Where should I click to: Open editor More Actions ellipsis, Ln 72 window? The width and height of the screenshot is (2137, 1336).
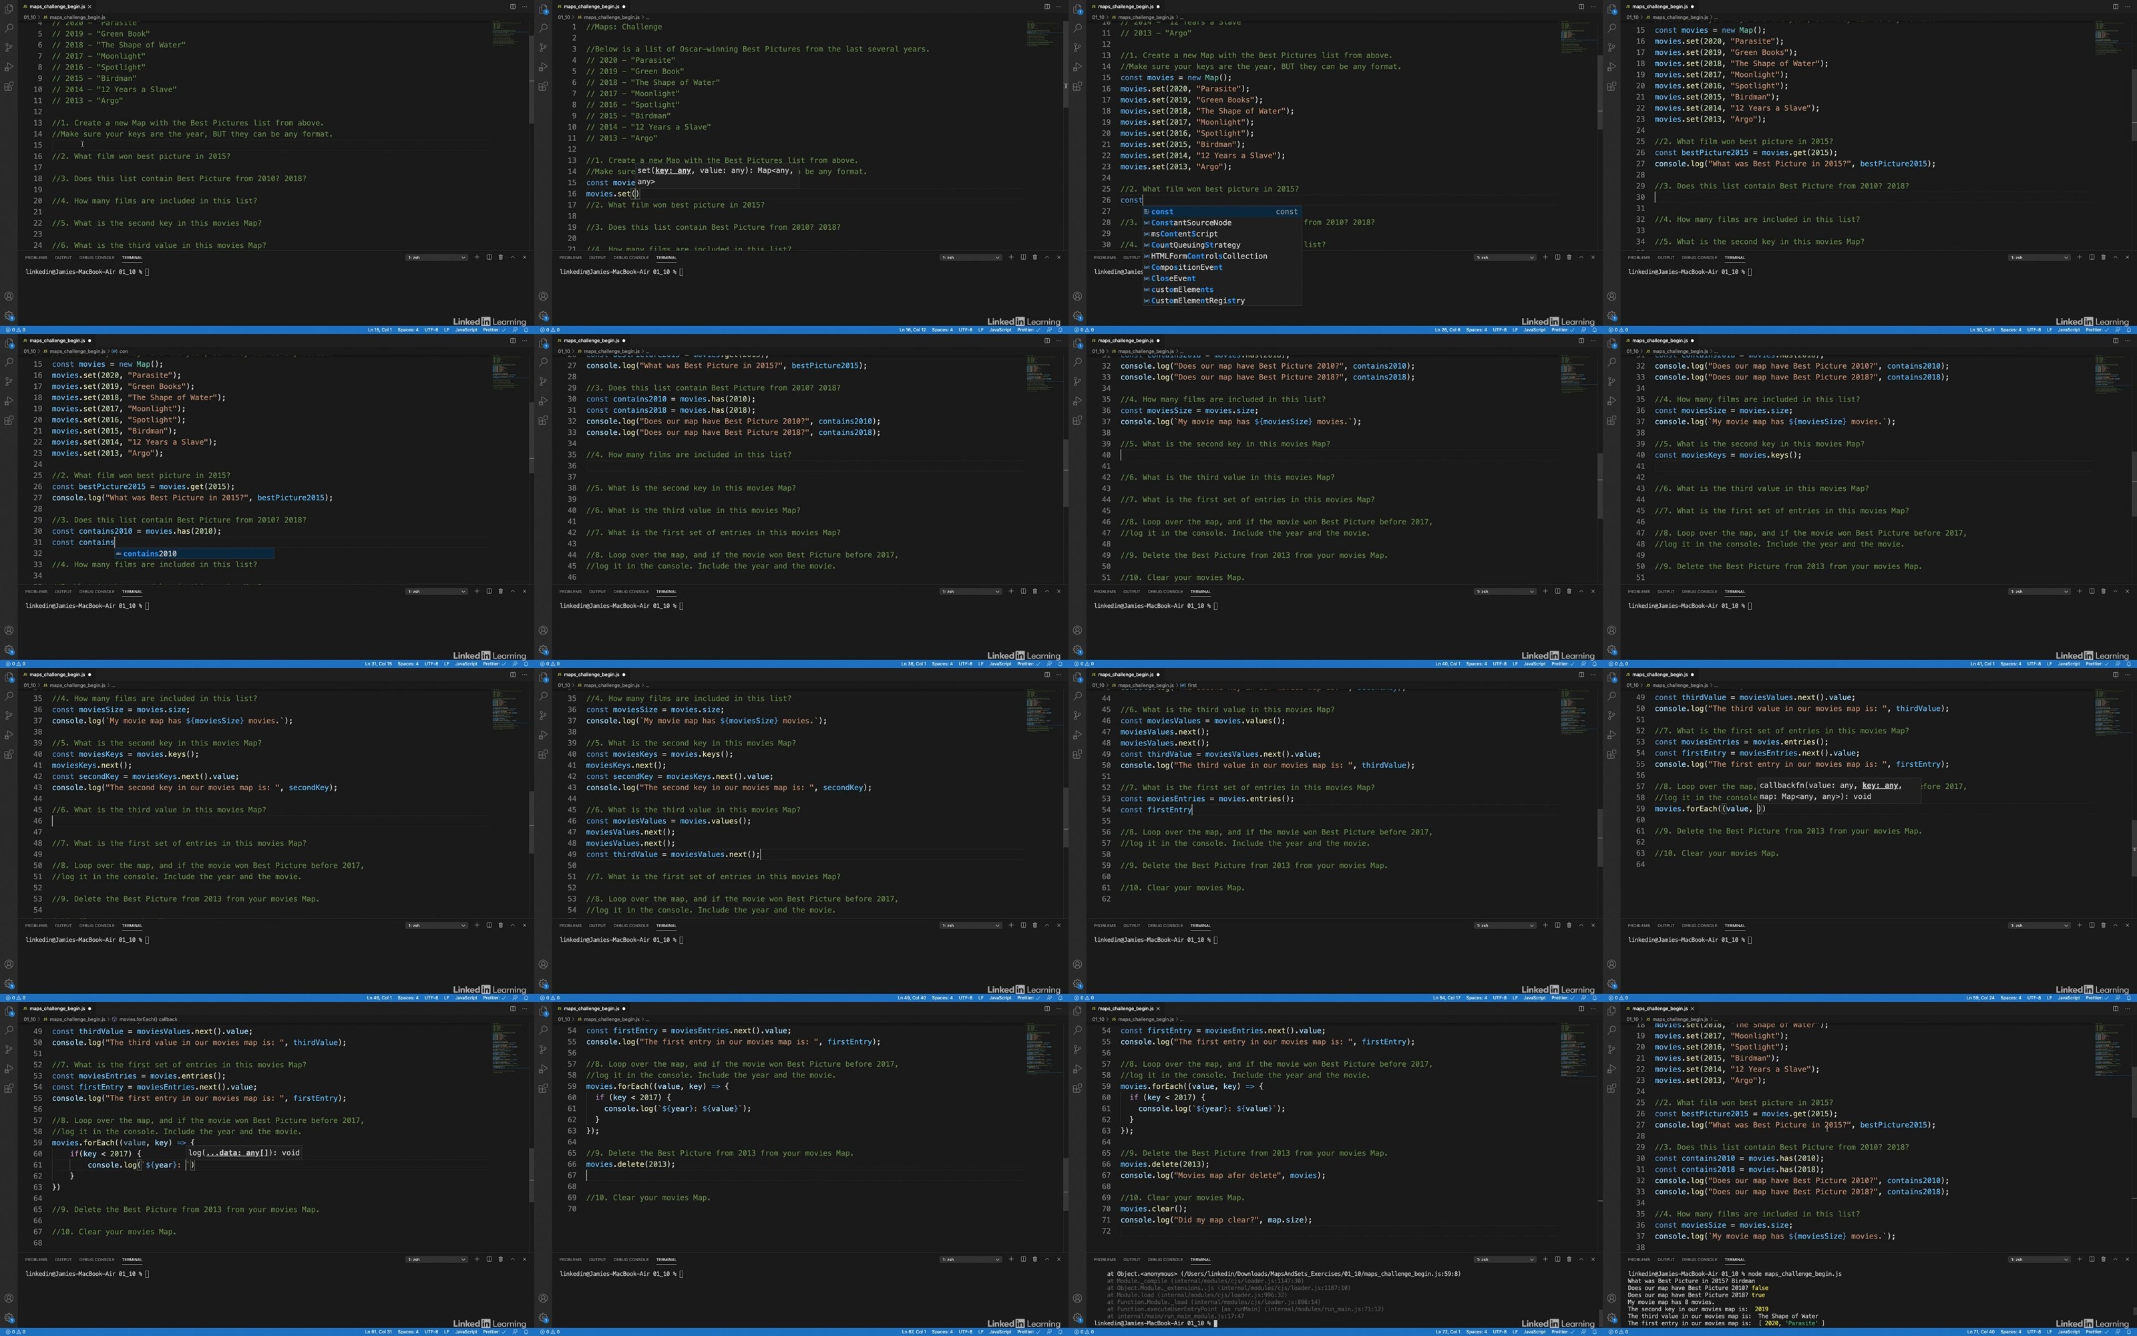1593,1008
